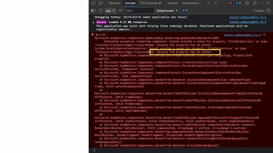This screenshot has height=153, width=273.
Task: Open the Elements tab
Action: pos(114,3)
